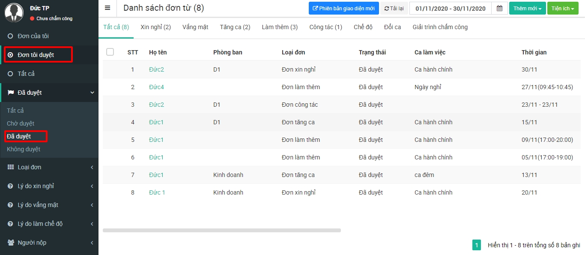Click the Lý do xin nghỉ question icon
Image resolution: width=585 pixels, height=255 pixels.
(x=11, y=186)
